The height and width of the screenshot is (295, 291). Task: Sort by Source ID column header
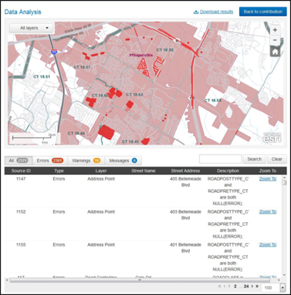pyautogui.click(x=21, y=171)
